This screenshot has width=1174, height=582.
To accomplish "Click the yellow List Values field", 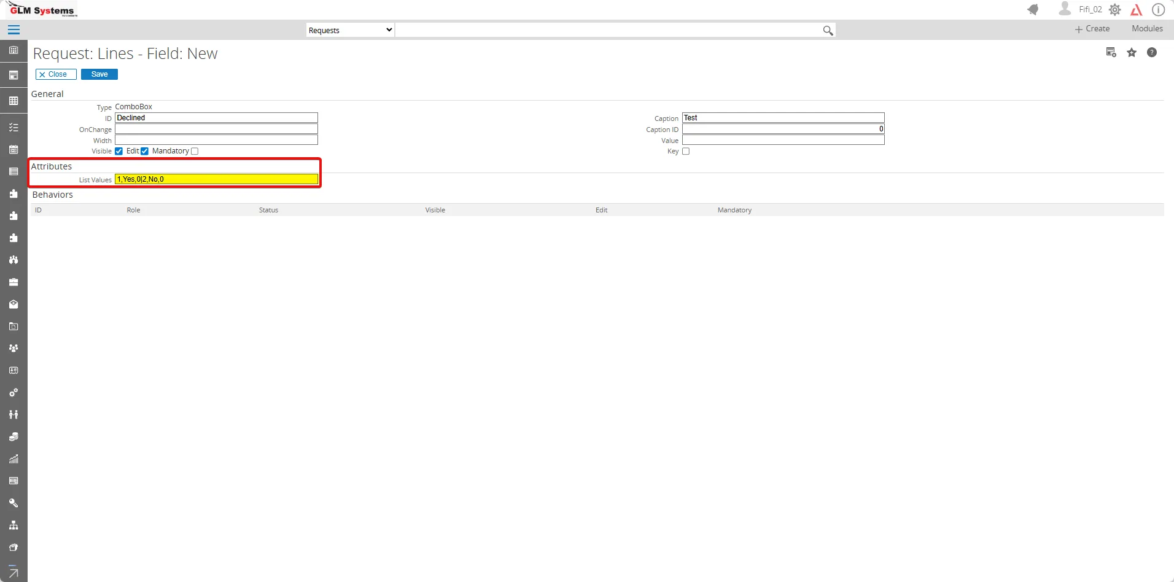I will (x=216, y=179).
